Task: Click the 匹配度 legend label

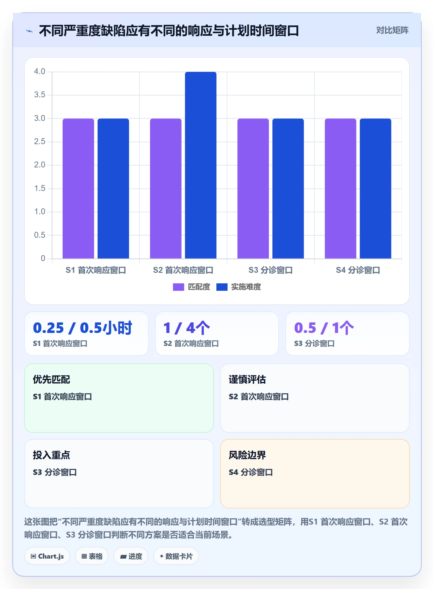Action: pos(199,287)
